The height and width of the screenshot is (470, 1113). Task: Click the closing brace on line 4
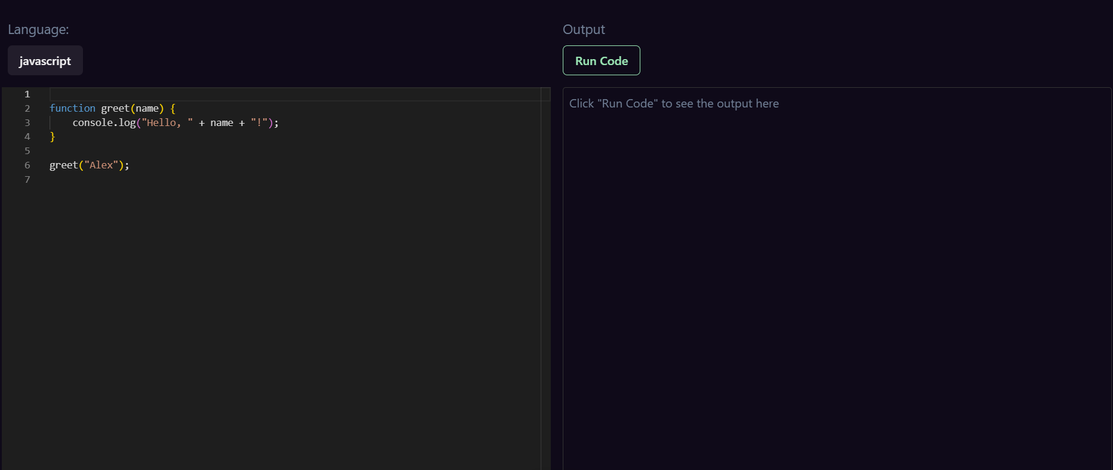[x=53, y=136]
